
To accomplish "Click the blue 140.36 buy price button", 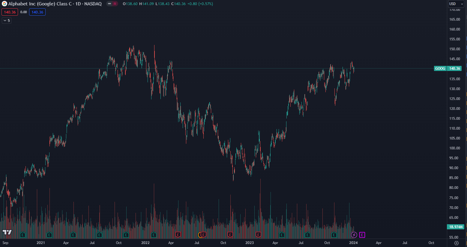I will (37, 12).
